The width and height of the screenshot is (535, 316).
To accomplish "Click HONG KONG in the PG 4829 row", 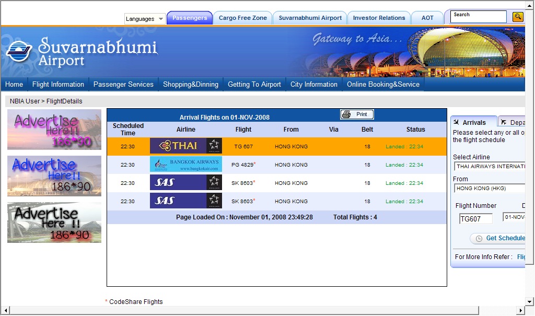I will pyautogui.click(x=291, y=165).
